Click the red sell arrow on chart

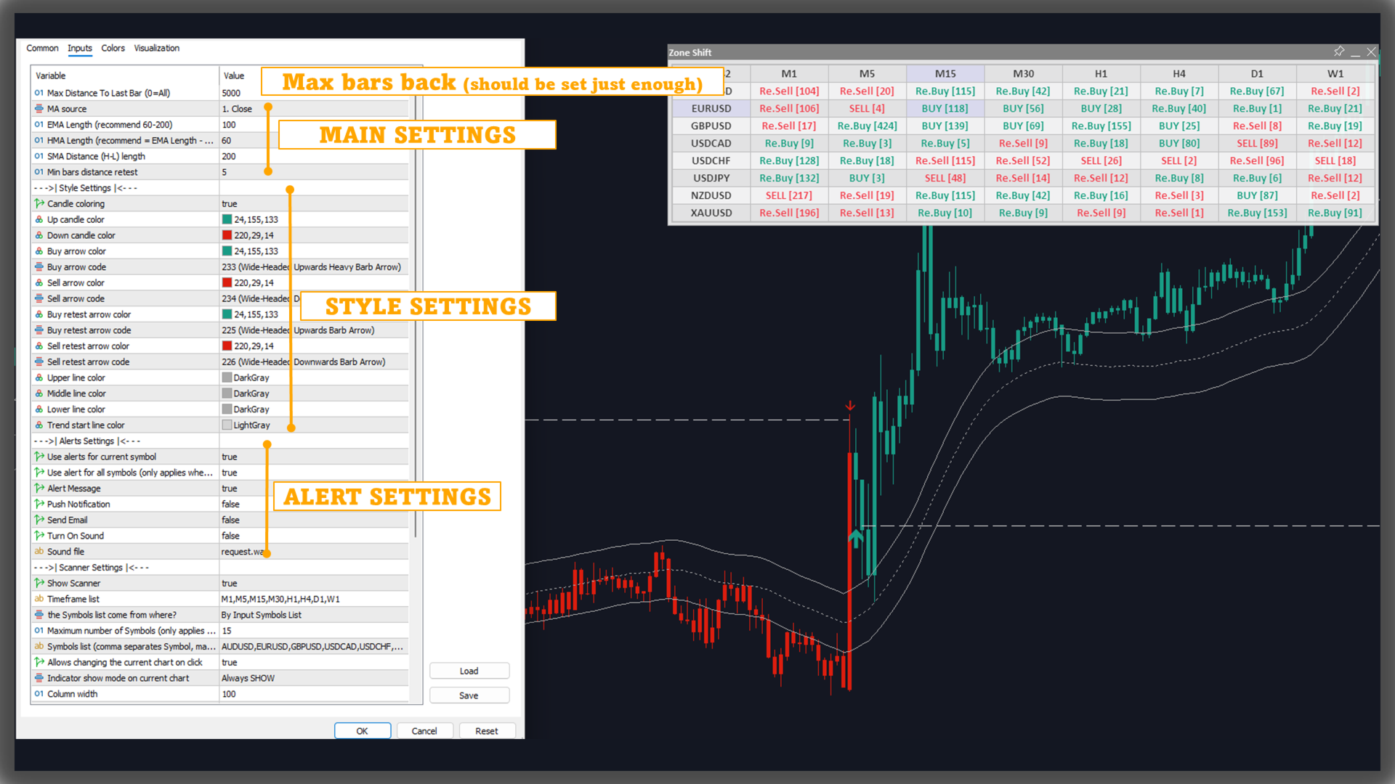pos(849,406)
